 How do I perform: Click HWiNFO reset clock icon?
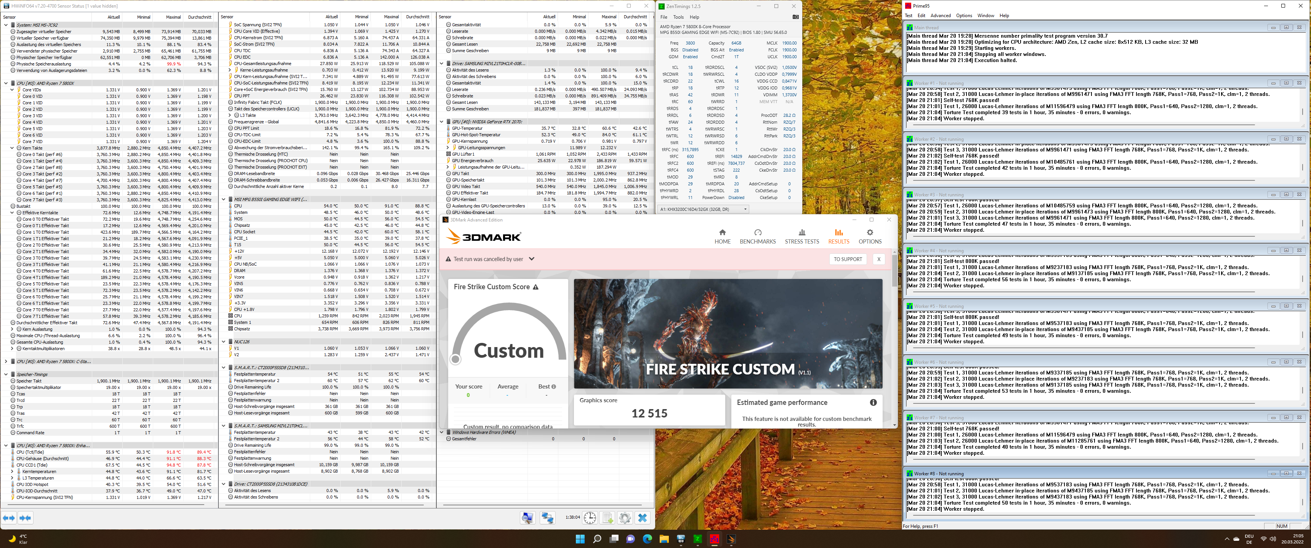tap(589, 518)
